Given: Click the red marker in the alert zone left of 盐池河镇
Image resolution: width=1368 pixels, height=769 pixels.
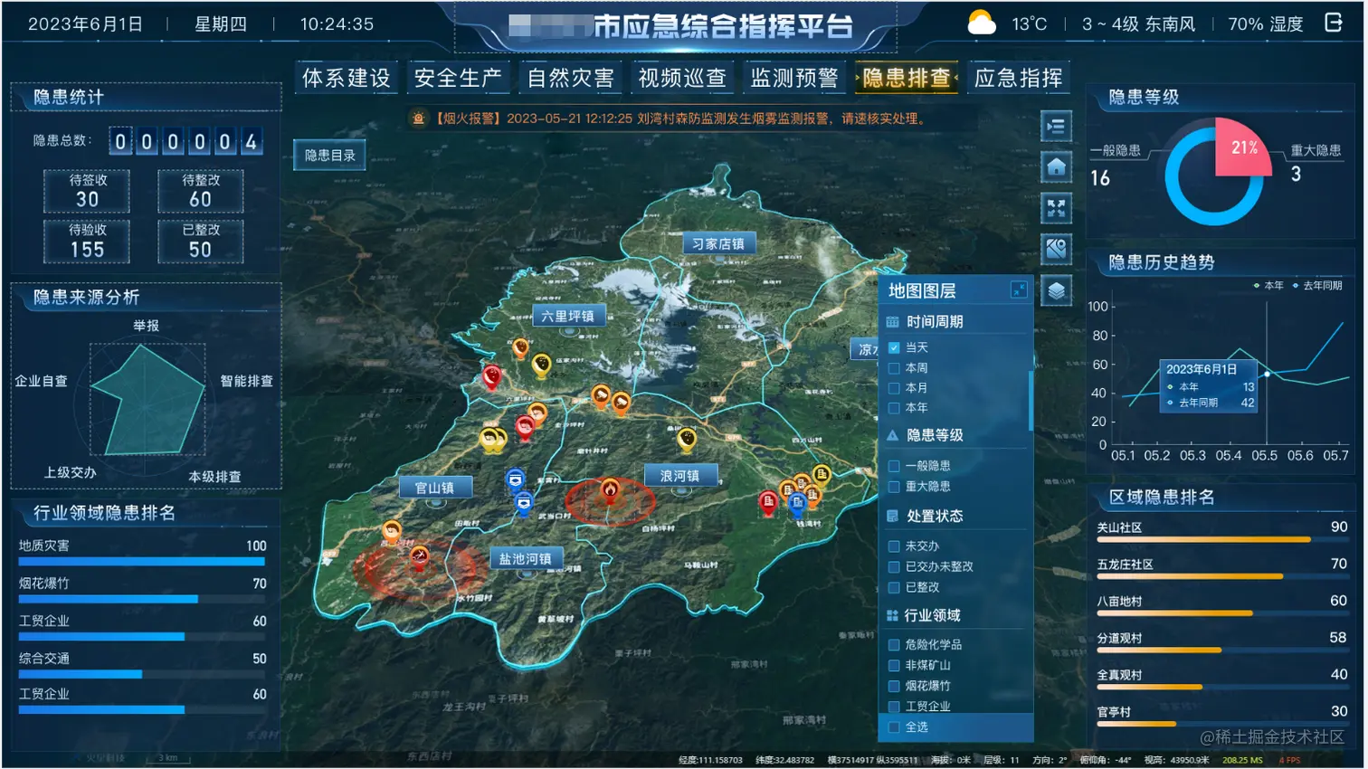Looking at the screenshot, I should pyautogui.click(x=419, y=557).
